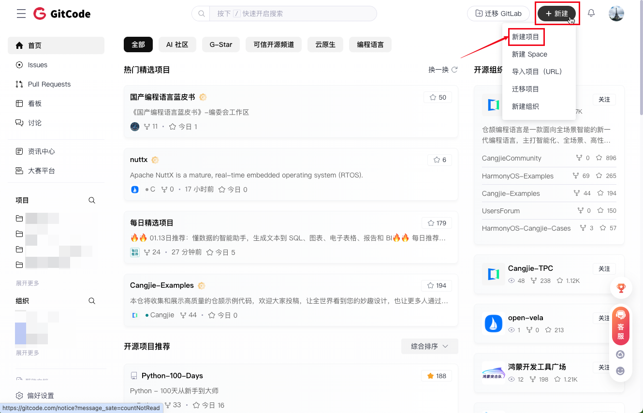Star the Python-100-Days project
This screenshot has height=413, width=643.
[x=437, y=376]
